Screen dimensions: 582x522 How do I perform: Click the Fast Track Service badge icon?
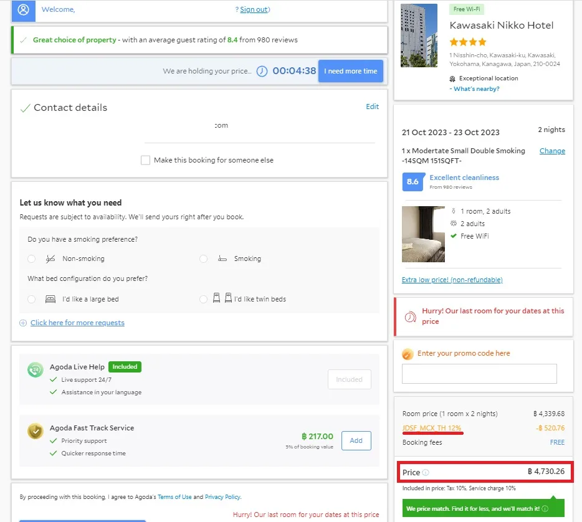36,430
